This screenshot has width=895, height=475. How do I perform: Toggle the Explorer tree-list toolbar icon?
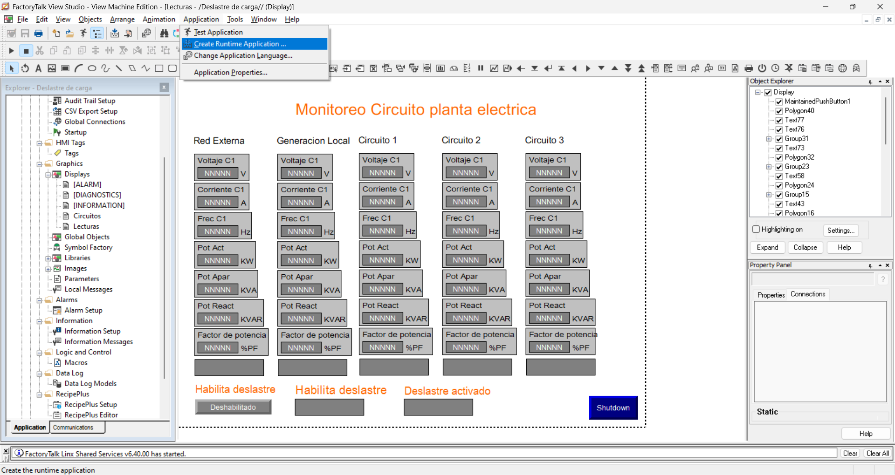click(x=97, y=34)
